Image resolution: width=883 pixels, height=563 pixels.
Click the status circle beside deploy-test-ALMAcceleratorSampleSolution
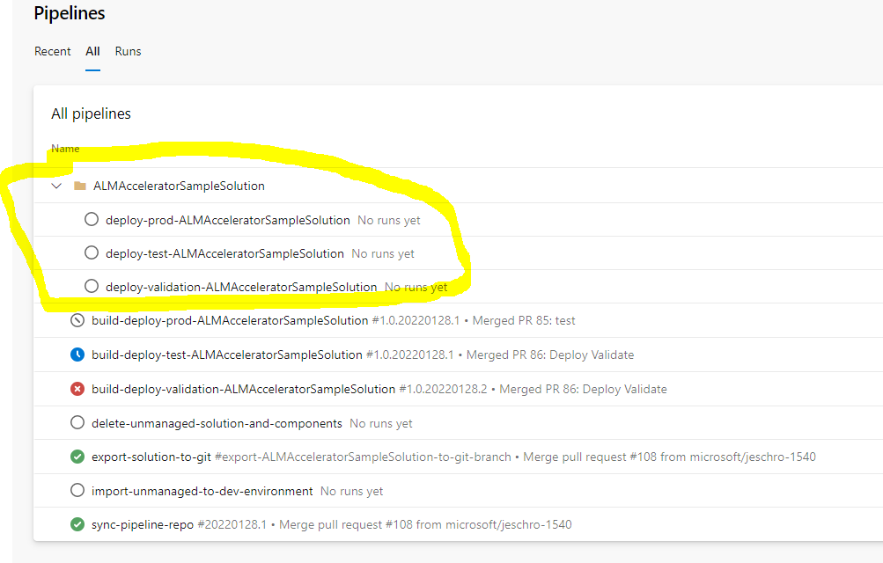point(92,252)
